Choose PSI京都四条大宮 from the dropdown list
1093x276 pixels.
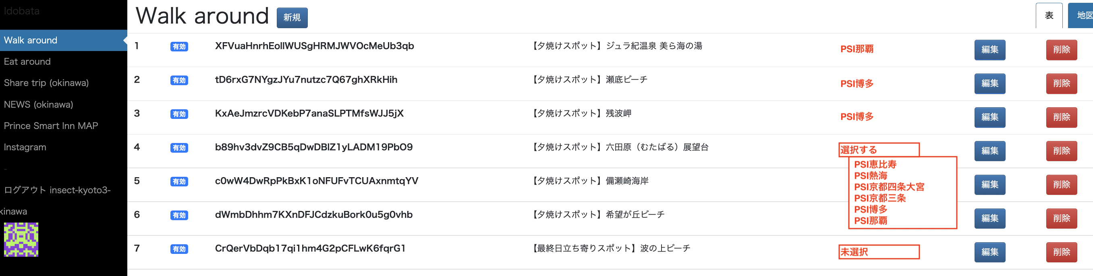tap(889, 187)
